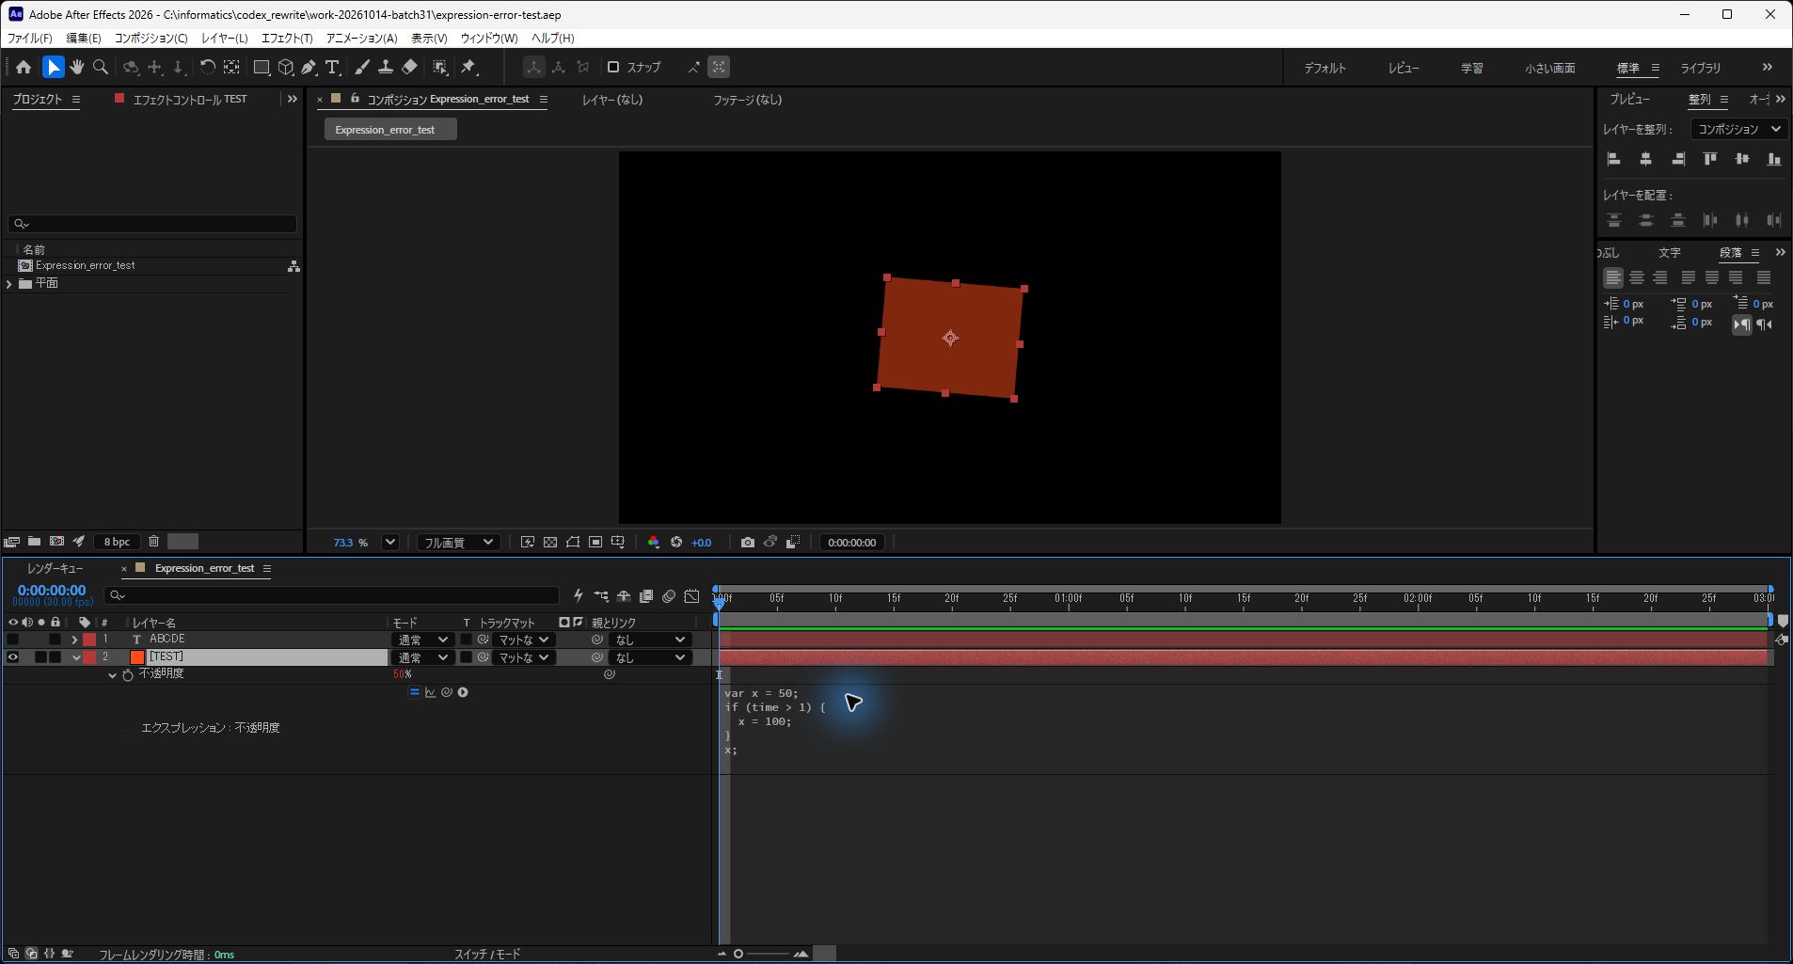This screenshot has width=1793, height=964.
Task: Toggle the opacity stopwatch
Action: pyautogui.click(x=128, y=674)
